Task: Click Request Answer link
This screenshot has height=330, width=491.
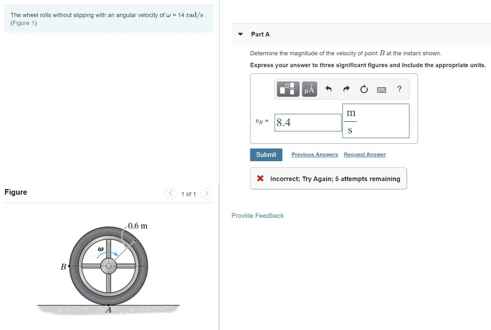Action: pyautogui.click(x=365, y=154)
